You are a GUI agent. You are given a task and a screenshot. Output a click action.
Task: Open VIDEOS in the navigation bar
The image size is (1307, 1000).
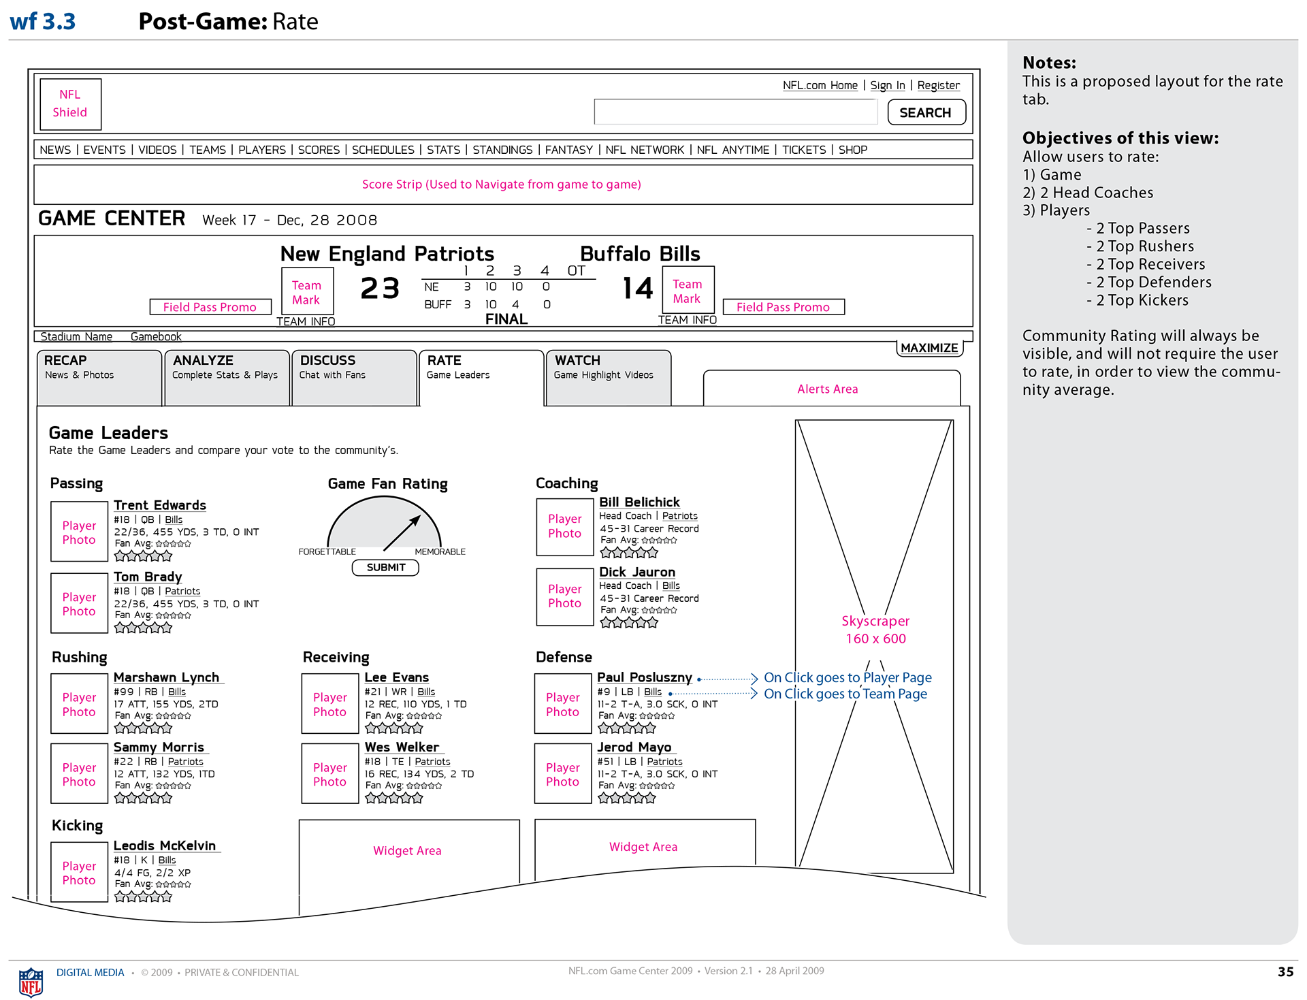click(x=157, y=150)
